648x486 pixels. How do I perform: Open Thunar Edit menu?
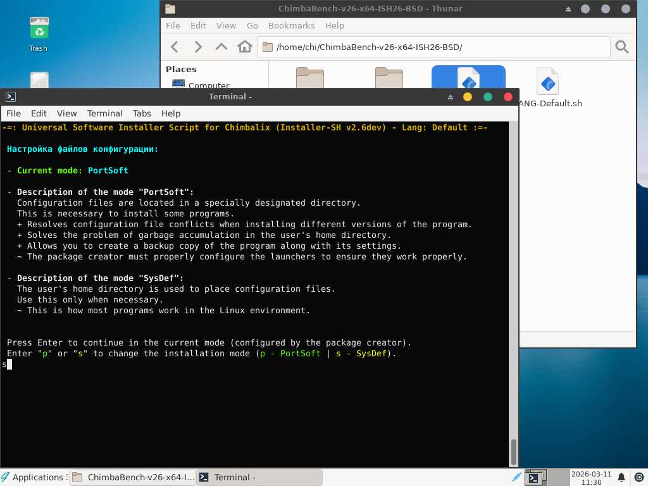point(198,25)
